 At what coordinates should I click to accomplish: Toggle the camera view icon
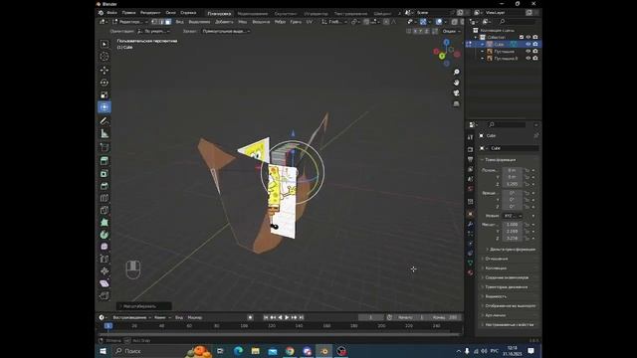(456, 92)
